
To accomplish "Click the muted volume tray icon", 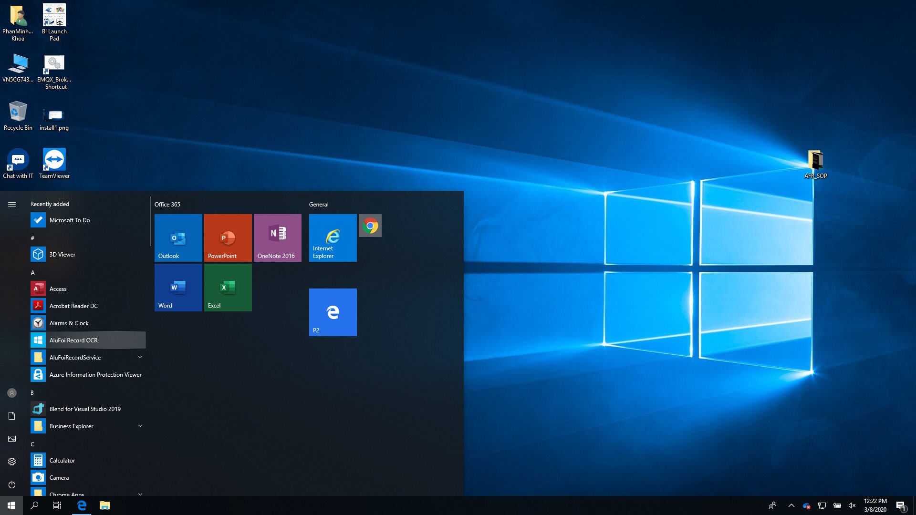I will tap(852, 505).
